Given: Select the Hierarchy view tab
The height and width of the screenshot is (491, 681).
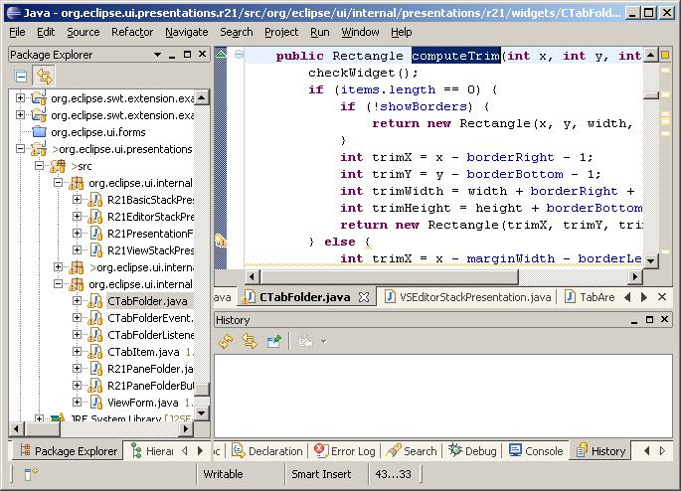Looking at the screenshot, I should tap(153, 451).
